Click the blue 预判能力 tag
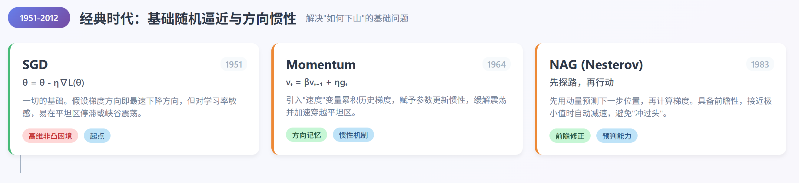The height and width of the screenshot is (183, 799). coord(616,136)
